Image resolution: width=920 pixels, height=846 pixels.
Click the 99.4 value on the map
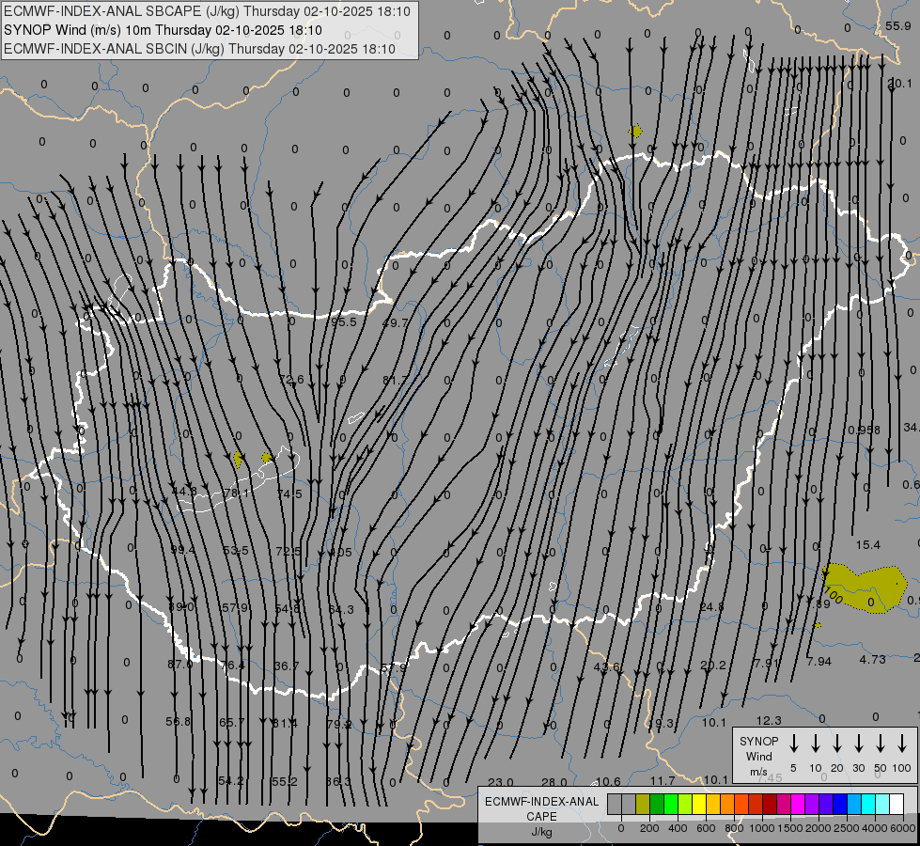click(182, 550)
